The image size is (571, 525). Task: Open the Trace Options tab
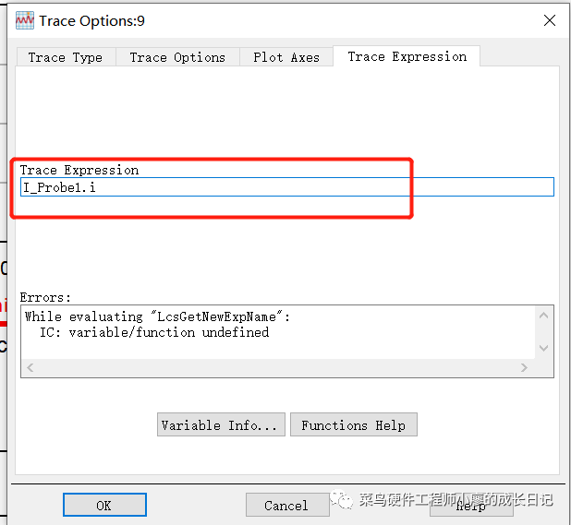tap(177, 57)
